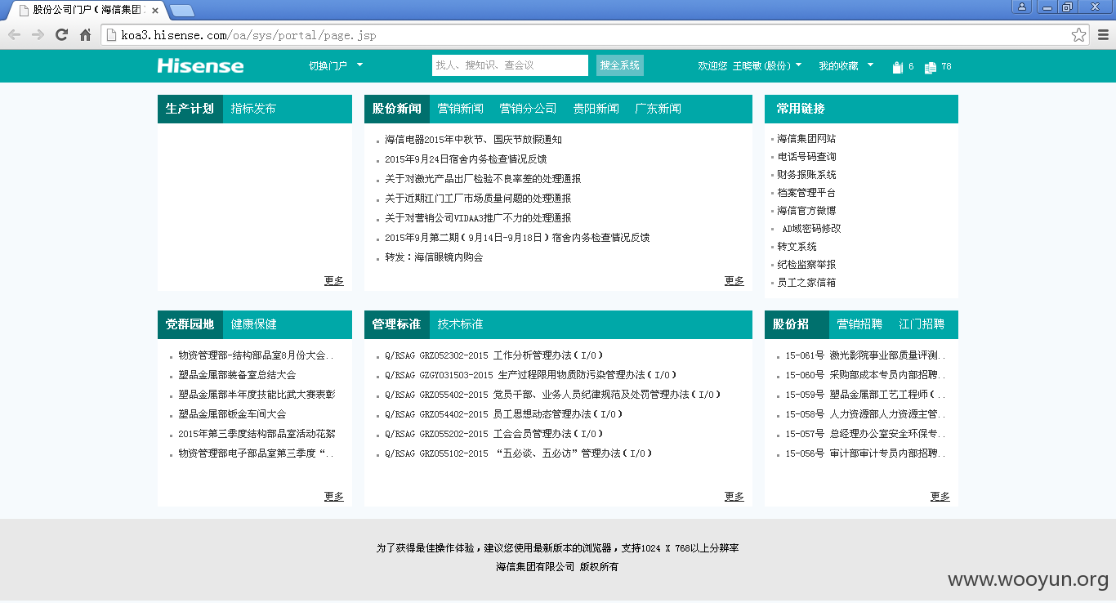This screenshot has height=603, width=1116.
Task: Expand the 我的收藏 dropdown
Action: [846, 65]
